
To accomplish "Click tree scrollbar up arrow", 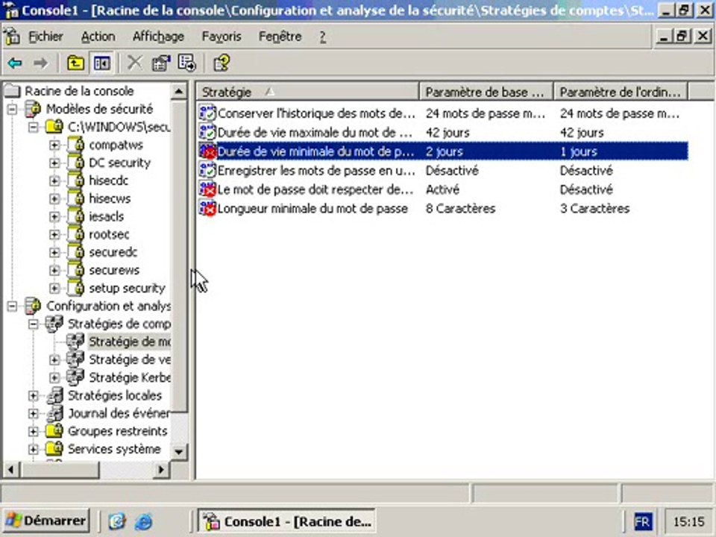I will [178, 92].
